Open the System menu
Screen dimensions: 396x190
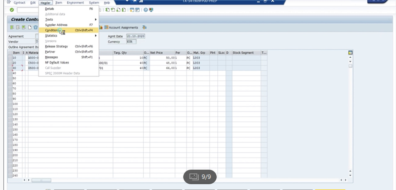[94, 3]
